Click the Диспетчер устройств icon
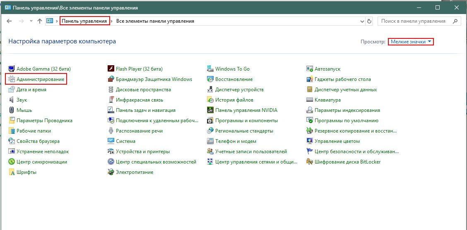Image resolution: width=467 pixels, height=230 pixels. tap(210, 90)
